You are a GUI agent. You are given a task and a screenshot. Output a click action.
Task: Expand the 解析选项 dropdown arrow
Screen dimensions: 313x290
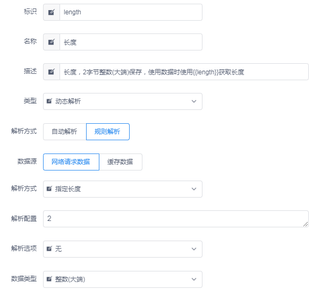194,249
